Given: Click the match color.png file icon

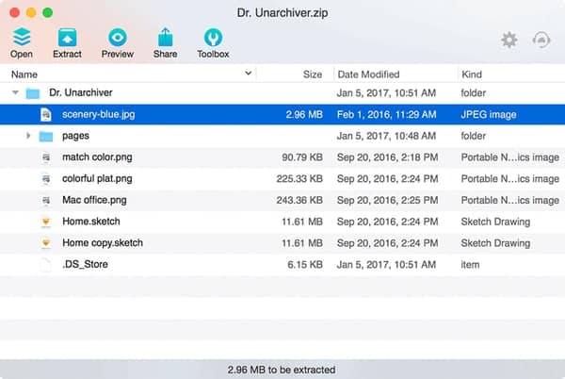Looking at the screenshot, I should [46, 157].
